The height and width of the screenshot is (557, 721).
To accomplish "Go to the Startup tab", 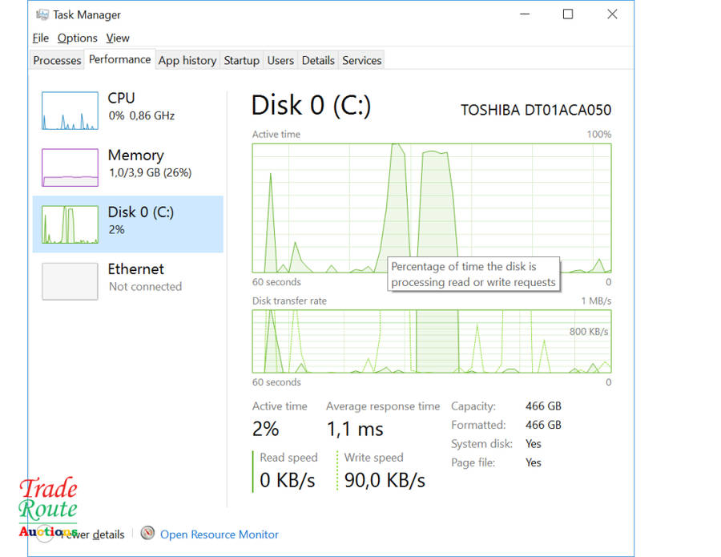I will (x=241, y=60).
